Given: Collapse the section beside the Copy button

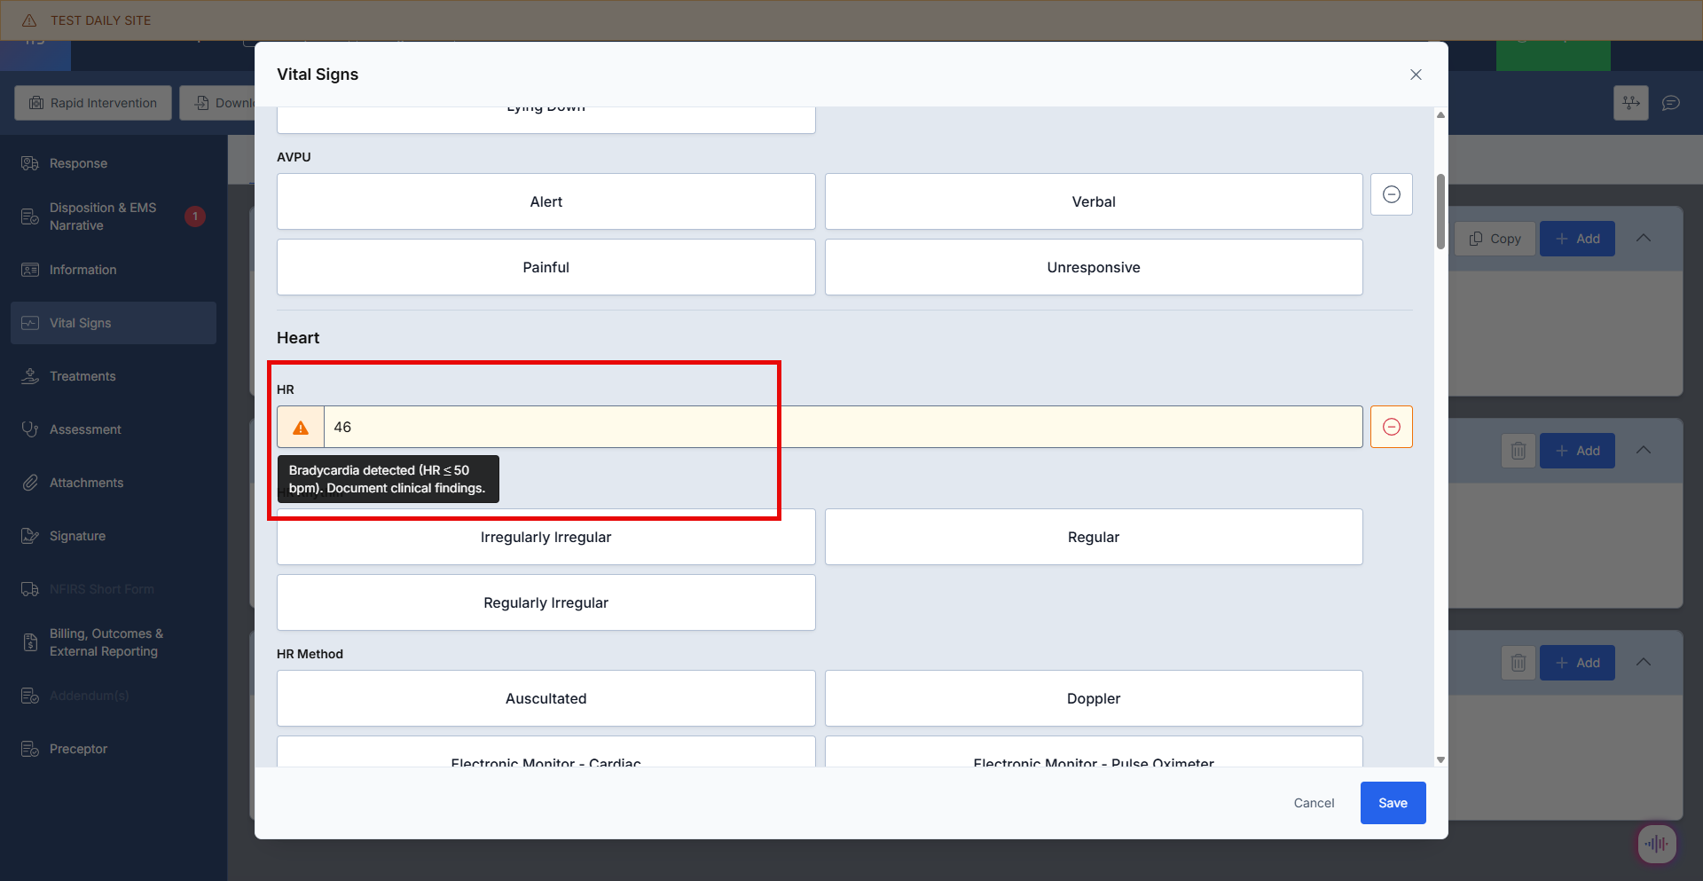Looking at the screenshot, I should coord(1643,239).
